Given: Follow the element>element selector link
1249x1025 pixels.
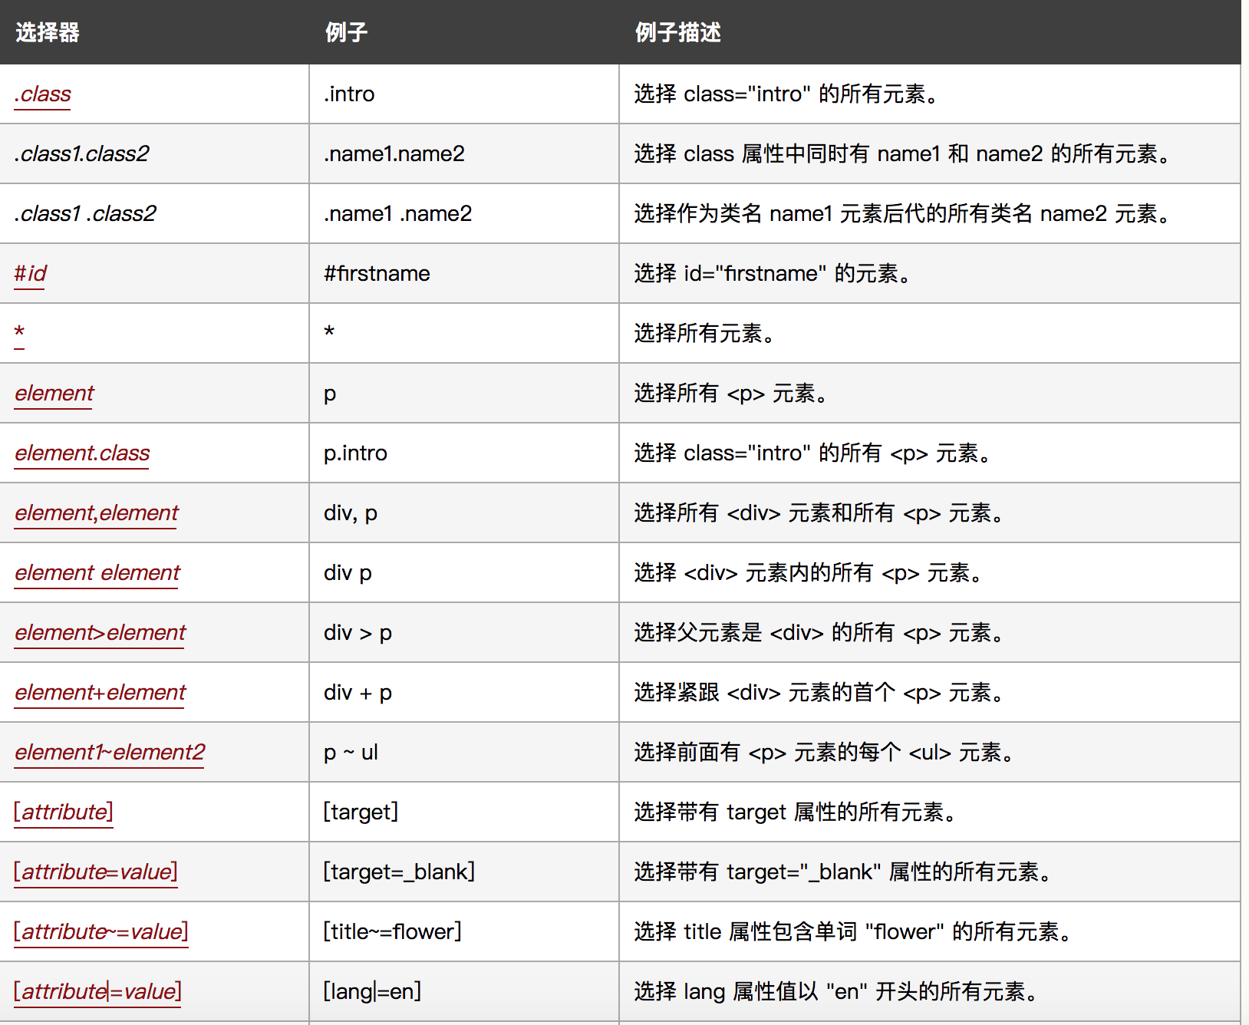Looking at the screenshot, I should [100, 633].
